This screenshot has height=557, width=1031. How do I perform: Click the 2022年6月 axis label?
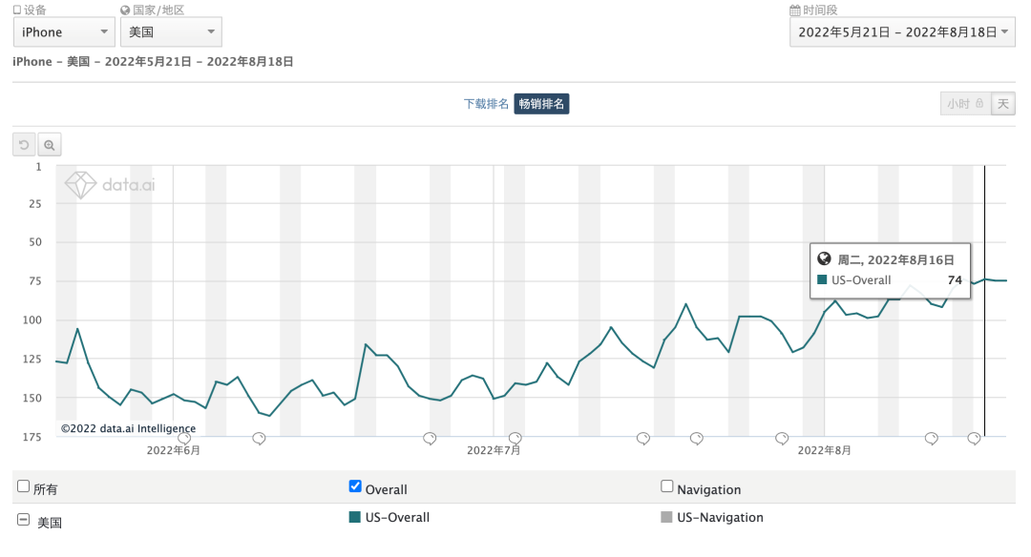174,450
